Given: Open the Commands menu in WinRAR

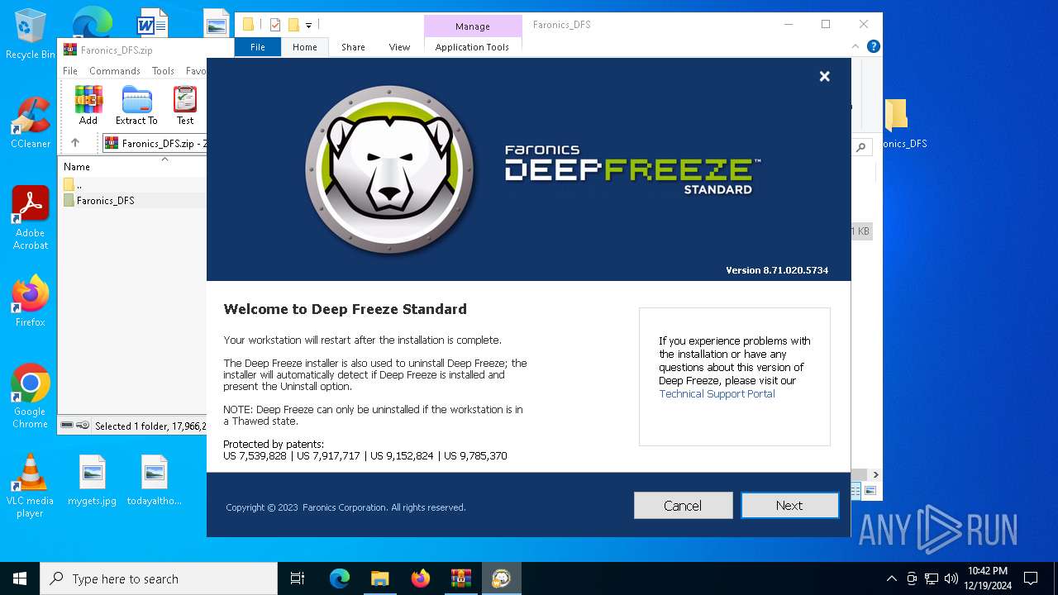Looking at the screenshot, I should point(115,71).
